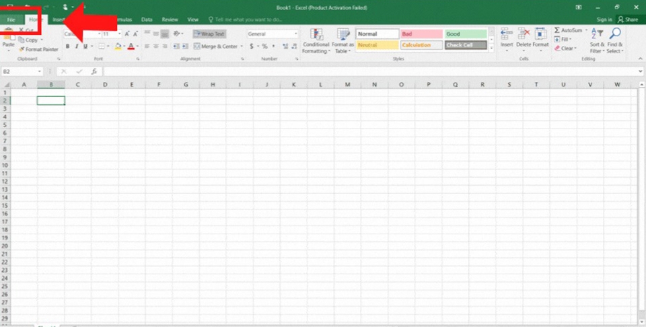
Task: Click the Name Box showing B2
Action: click(x=22, y=72)
